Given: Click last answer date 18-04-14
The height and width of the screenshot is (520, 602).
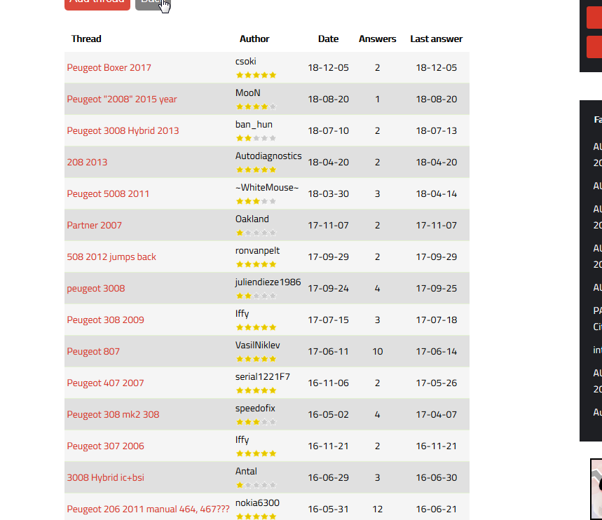Looking at the screenshot, I should 437,193.
